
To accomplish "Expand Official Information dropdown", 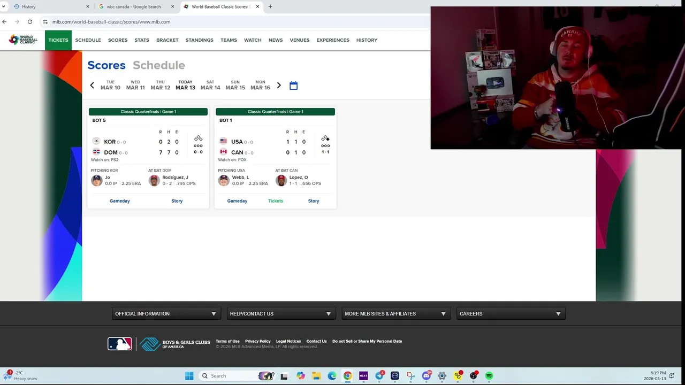I will point(166,314).
